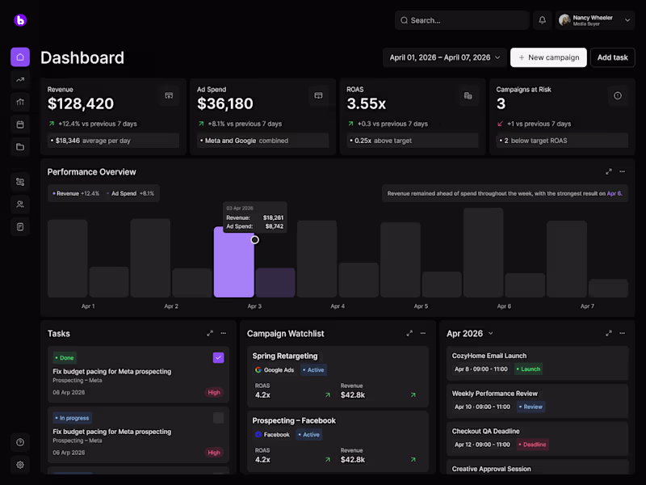
Task: Open the CozyHome Email Launch event
Action: point(538,363)
